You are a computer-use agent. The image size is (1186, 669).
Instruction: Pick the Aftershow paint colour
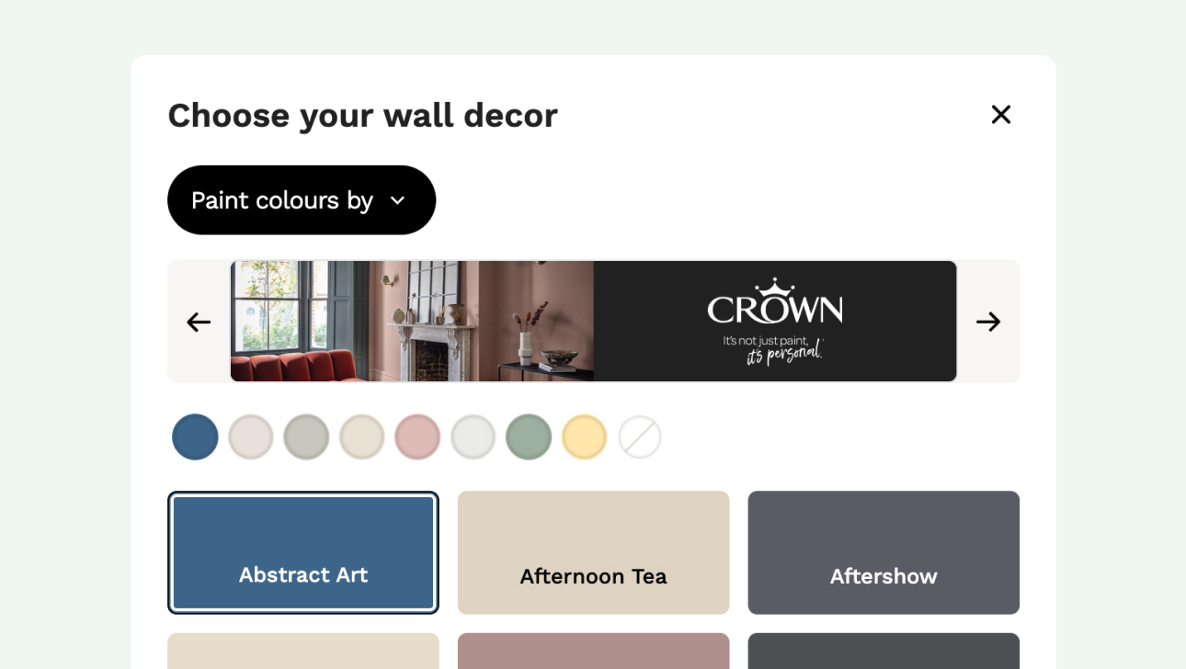(884, 552)
